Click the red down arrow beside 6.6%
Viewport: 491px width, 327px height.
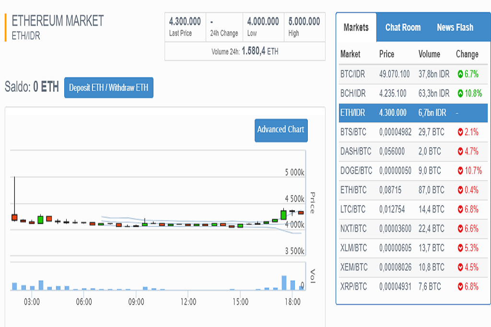(x=460, y=229)
